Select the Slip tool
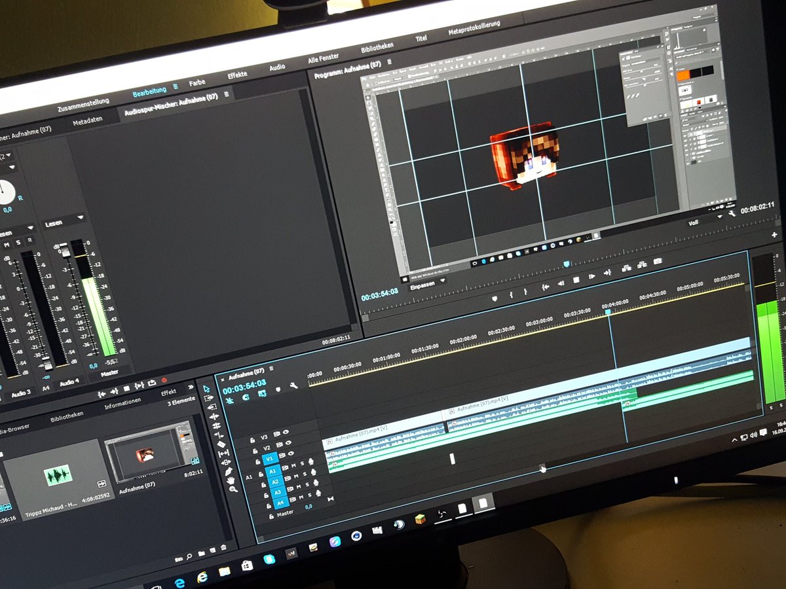 [x=223, y=454]
